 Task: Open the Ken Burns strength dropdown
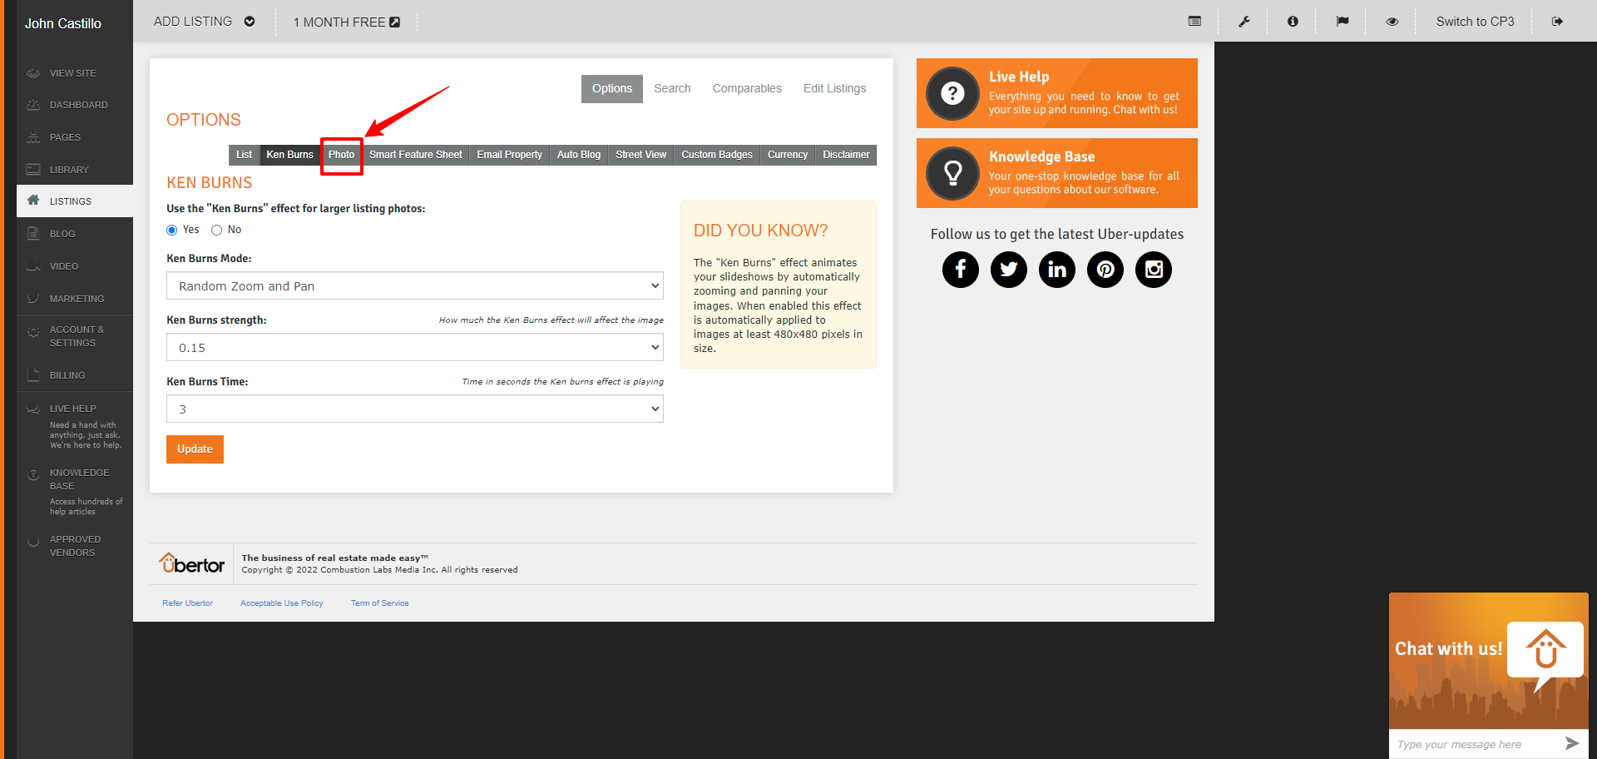[414, 348]
